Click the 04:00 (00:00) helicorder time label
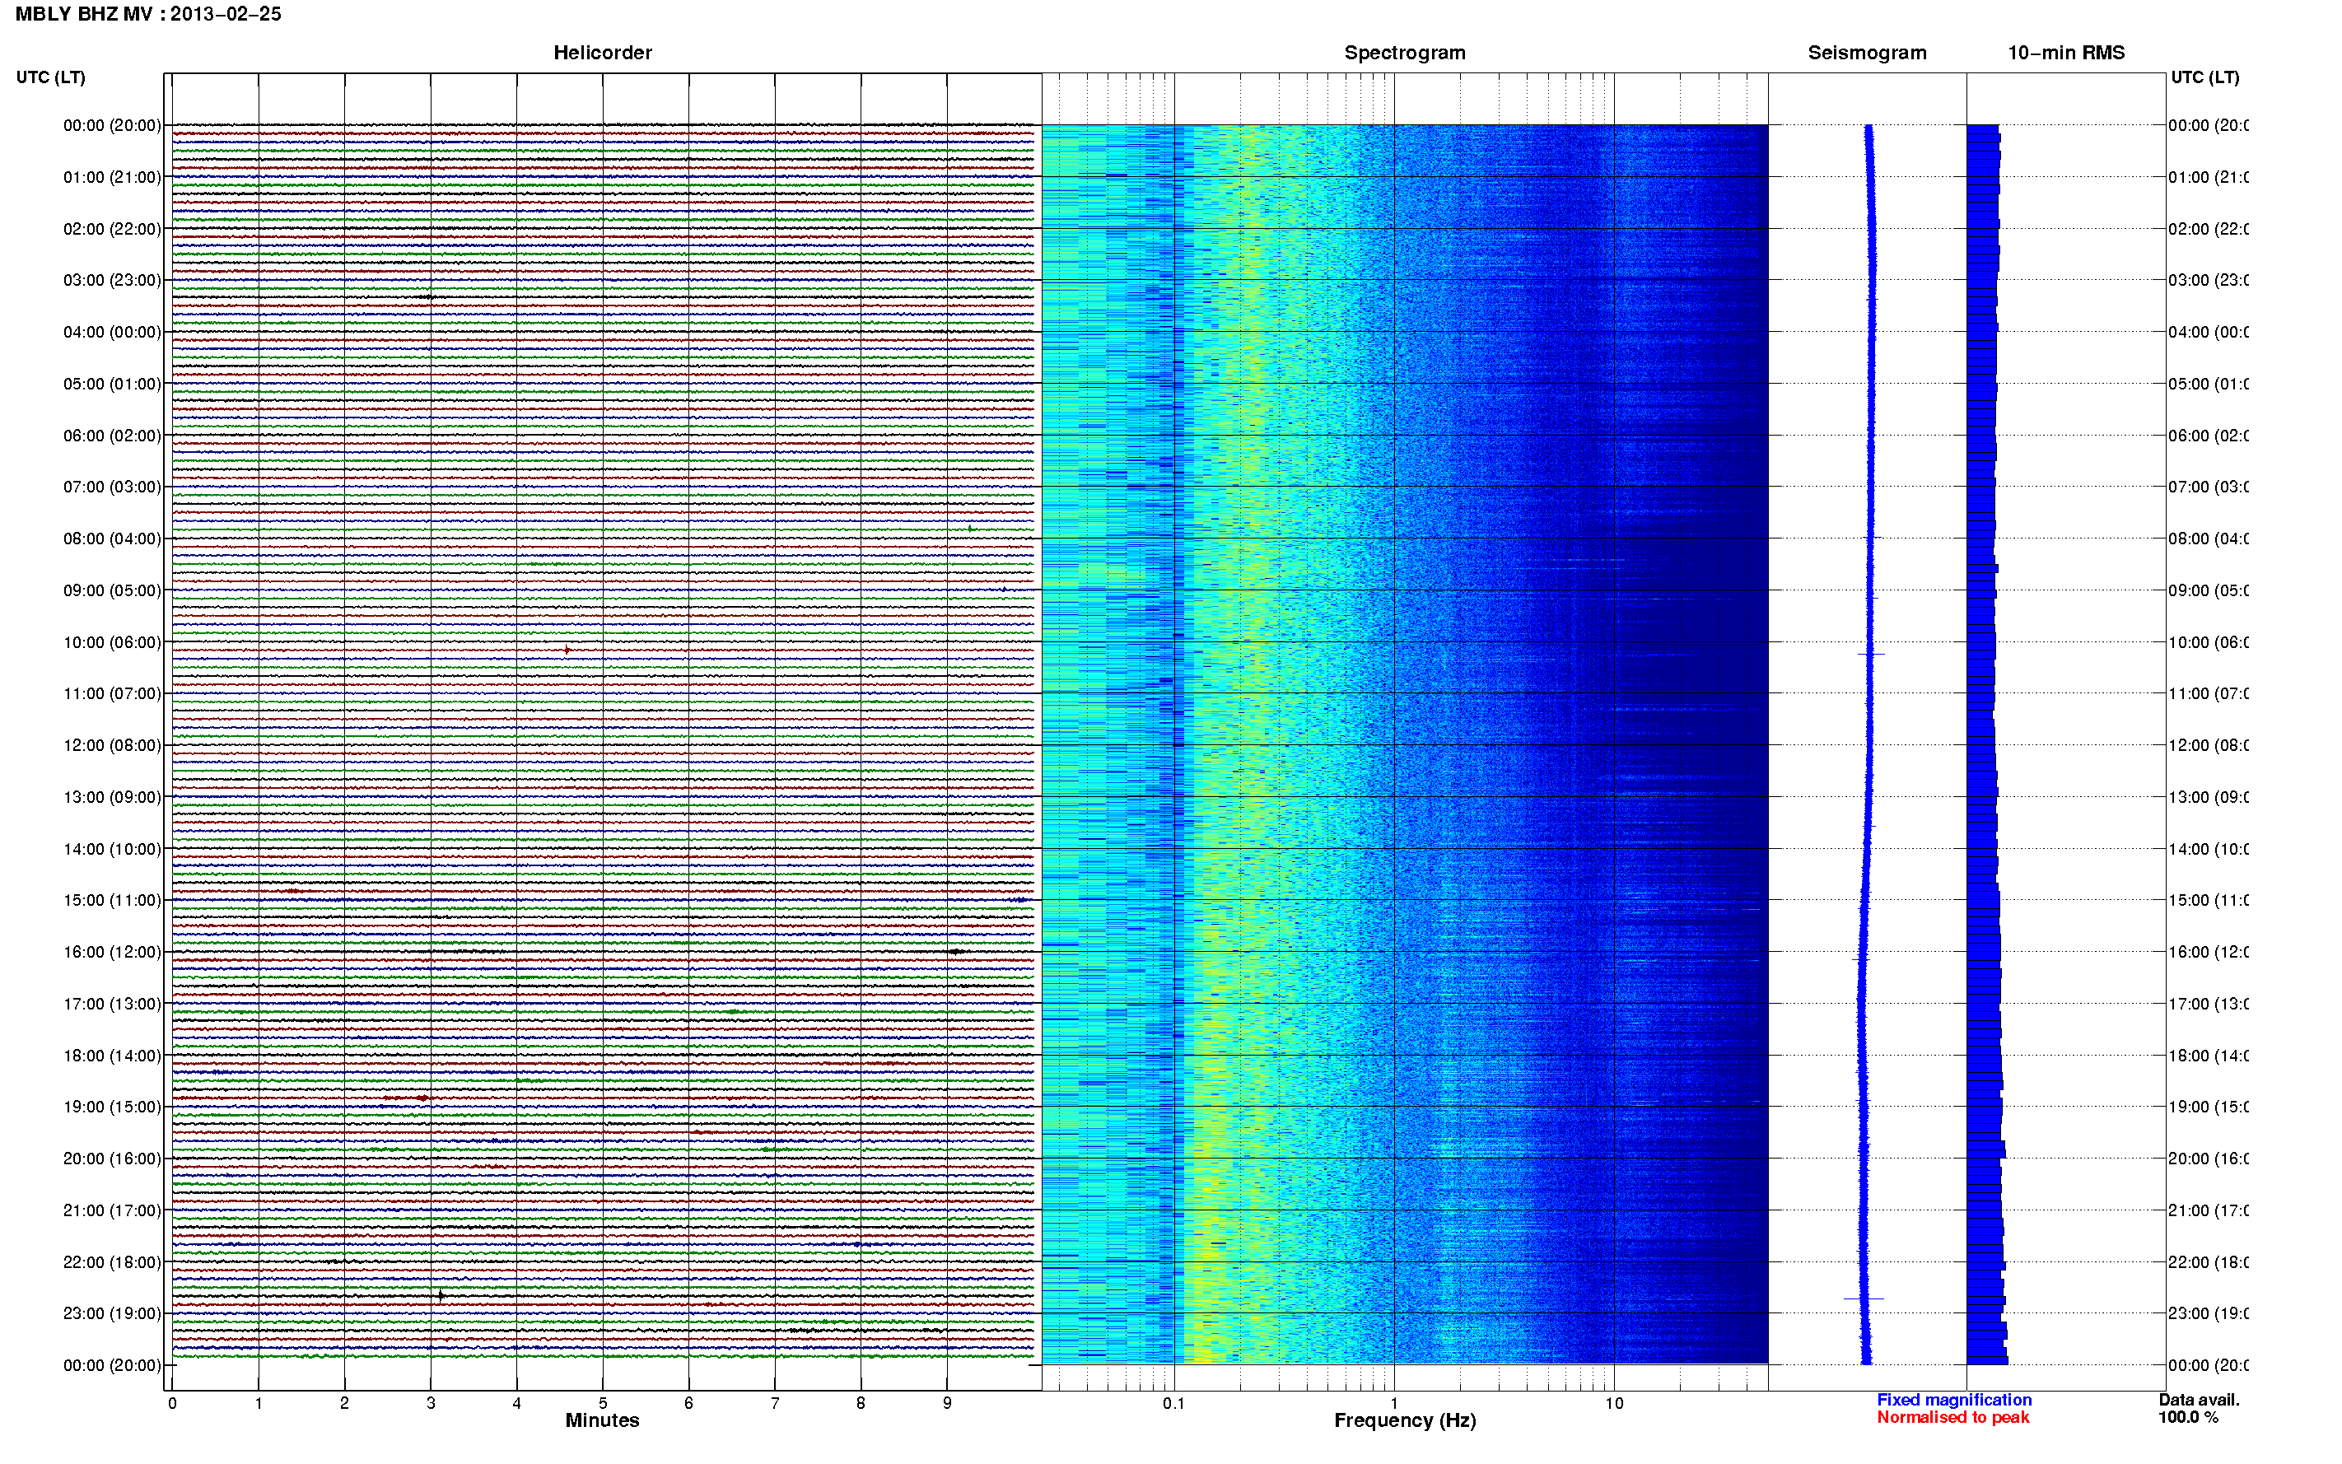 [112, 332]
